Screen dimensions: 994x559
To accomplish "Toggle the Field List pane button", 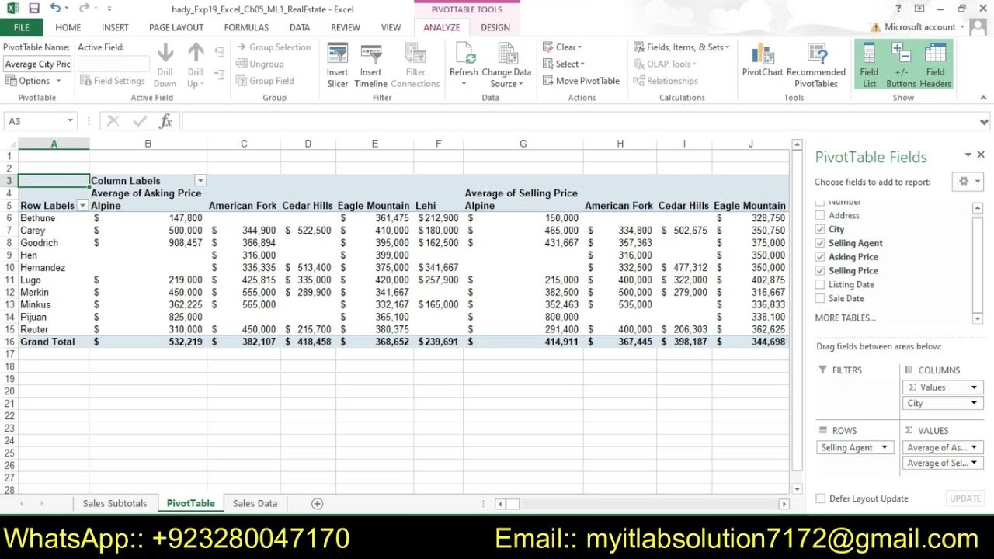I will click(869, 66).
